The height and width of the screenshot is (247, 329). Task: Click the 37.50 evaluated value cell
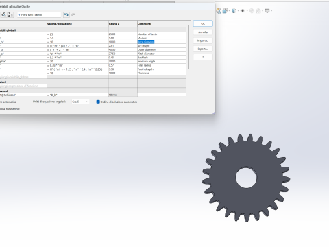click(x=123, y=54)
